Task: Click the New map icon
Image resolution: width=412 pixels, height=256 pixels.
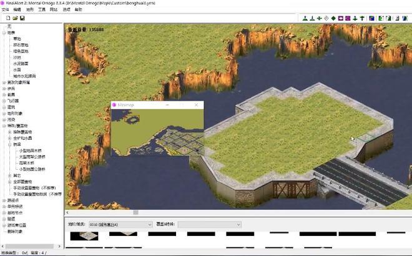Action: [x=8, y=18]
